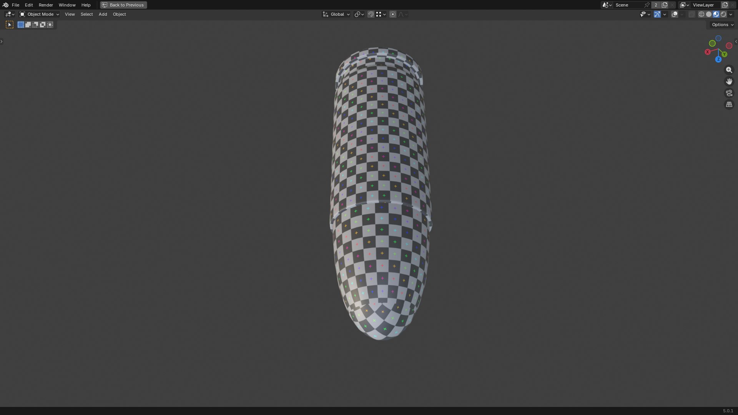Set selection mode to Intersect

tap(50, 25)
